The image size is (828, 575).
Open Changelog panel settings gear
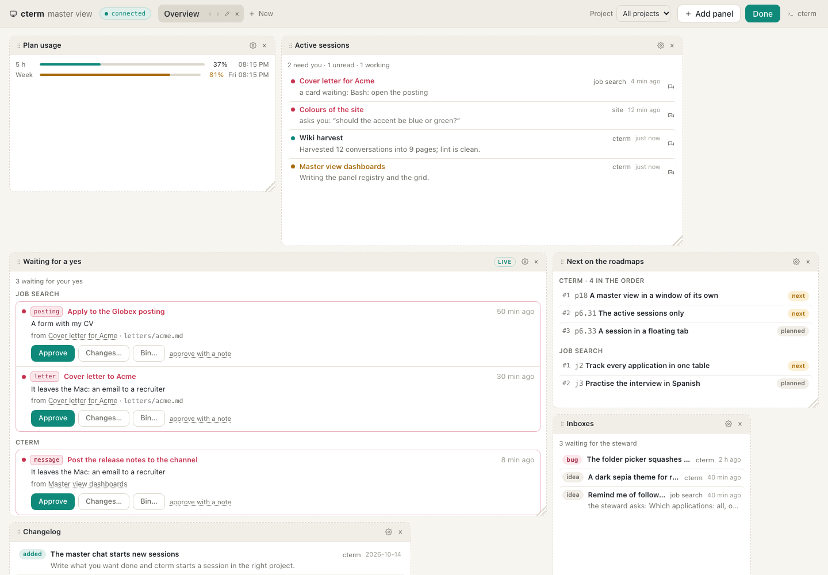coord(389,532)
